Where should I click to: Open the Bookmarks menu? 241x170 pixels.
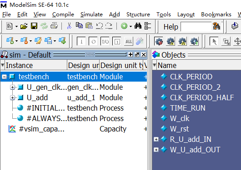216,15
